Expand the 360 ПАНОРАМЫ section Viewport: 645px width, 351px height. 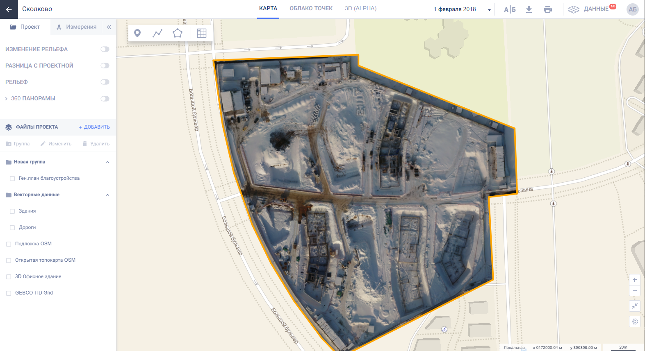pos(6,99)
